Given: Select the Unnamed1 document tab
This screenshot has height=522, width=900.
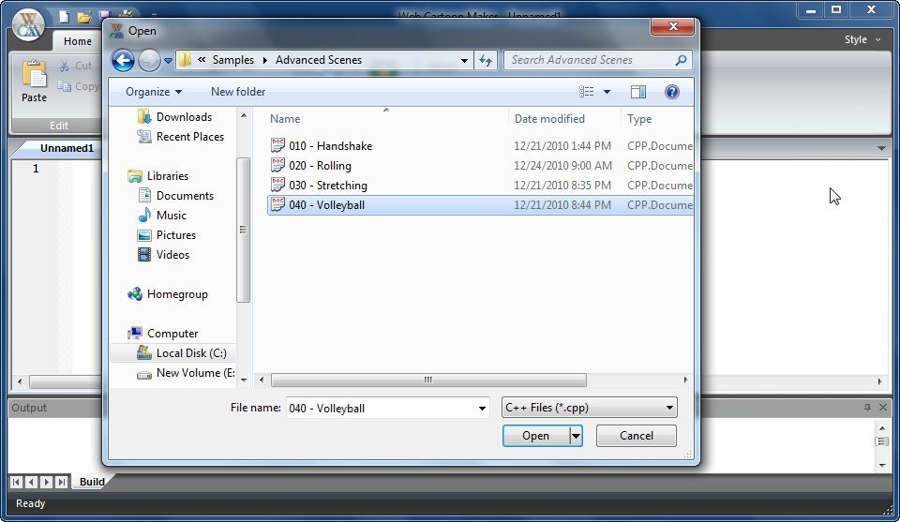Looking at the screenshot, I should 67,148.
